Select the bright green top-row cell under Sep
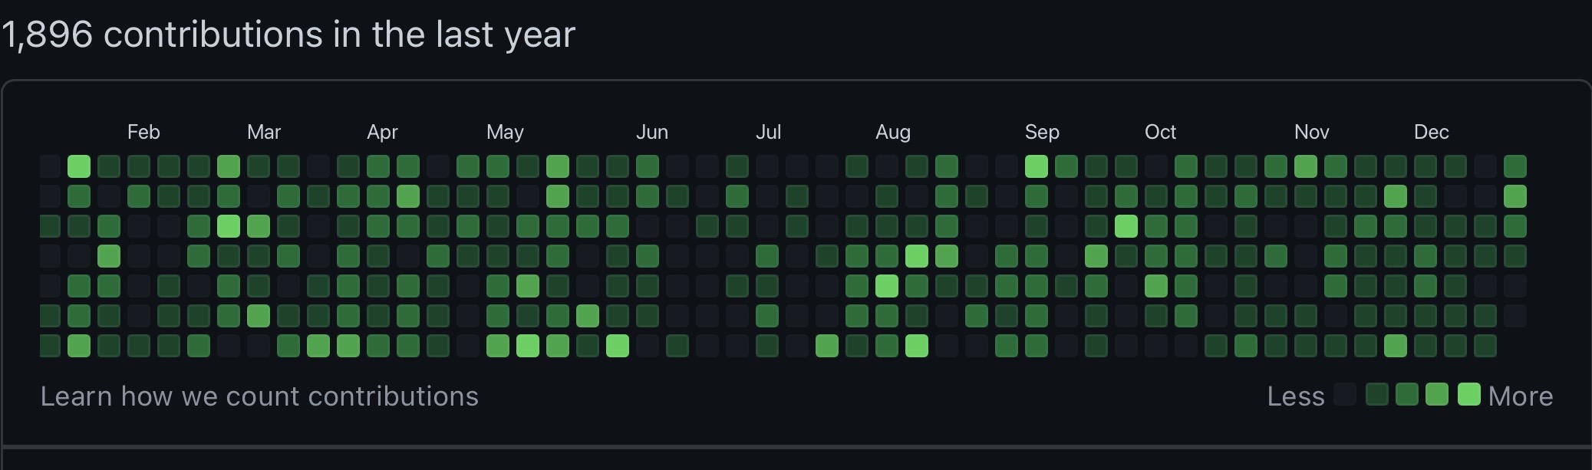The image size is (1592, 470). [x=1037, y=166]
